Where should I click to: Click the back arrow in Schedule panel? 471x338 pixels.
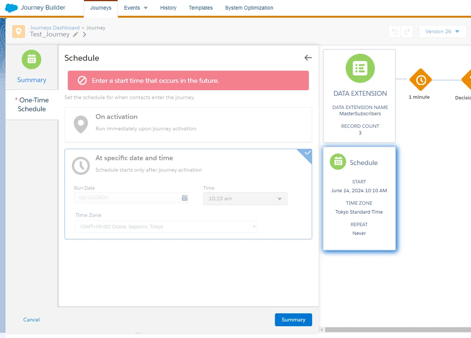pos(308,58)
